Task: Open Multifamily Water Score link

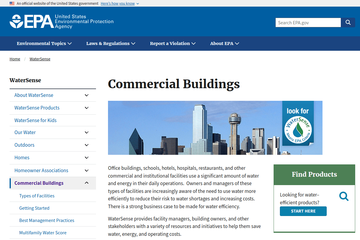Action: click(x=43, y=233)
